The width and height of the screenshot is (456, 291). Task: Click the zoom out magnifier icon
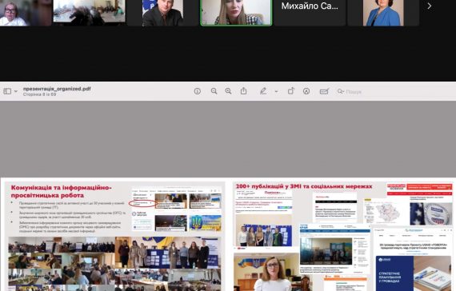(214, 91)
